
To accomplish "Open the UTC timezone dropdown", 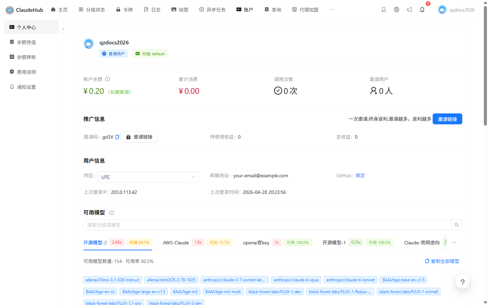I will coord(148,177).
